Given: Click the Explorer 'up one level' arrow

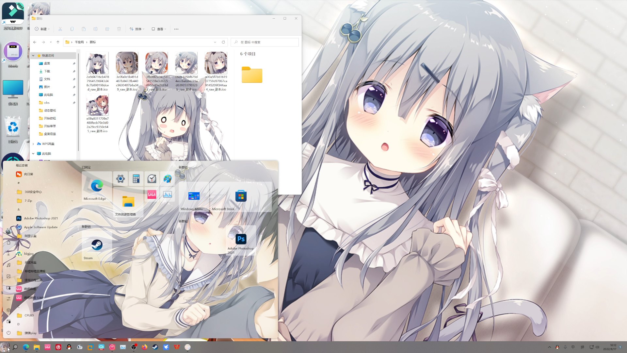Looking at the screenshot, I should coord(58,42).
